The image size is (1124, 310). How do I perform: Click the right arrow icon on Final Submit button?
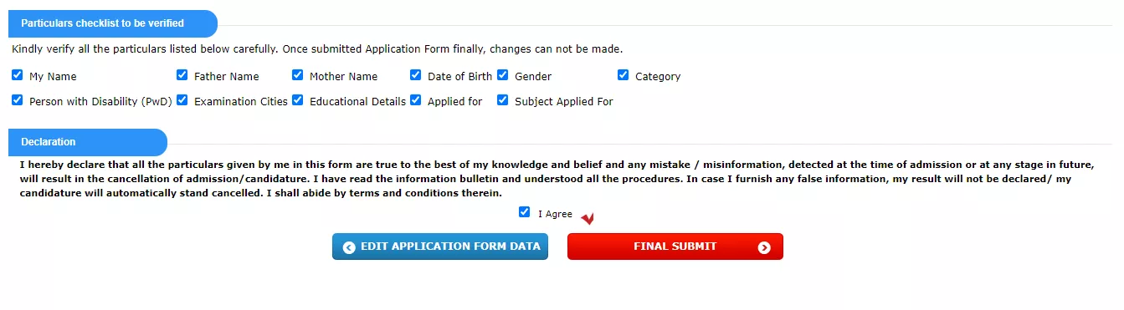pos(763,247)
